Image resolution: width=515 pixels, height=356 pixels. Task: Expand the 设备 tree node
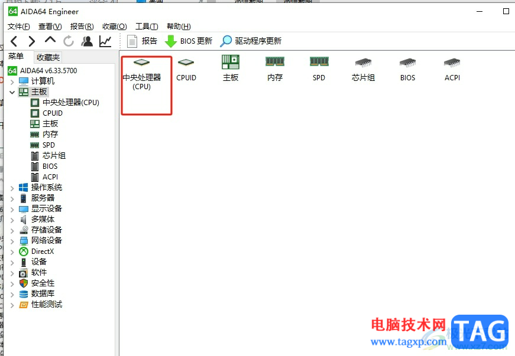(12, 262)
